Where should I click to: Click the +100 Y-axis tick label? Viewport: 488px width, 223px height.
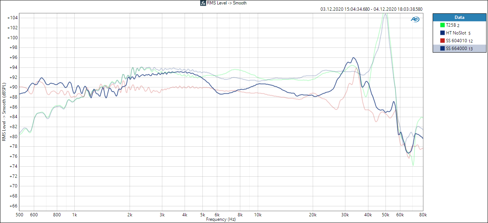pyautogui.click(x=12, y=38)
